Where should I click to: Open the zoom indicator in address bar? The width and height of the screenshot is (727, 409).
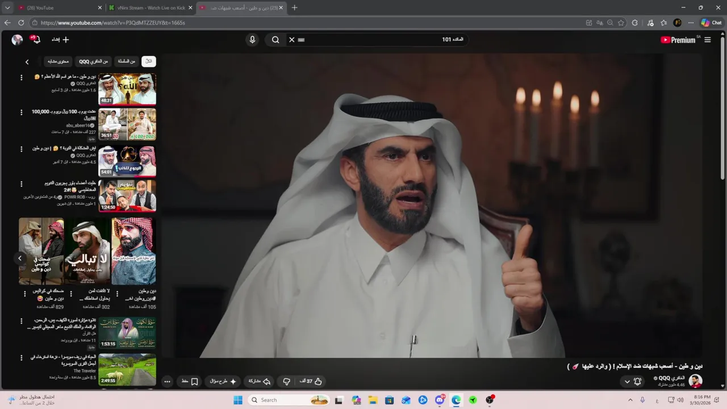point(610,23)
